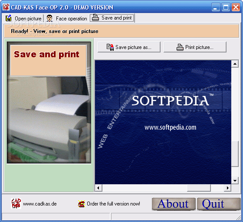Switch to the Open picture tab

tap(23, 18)
